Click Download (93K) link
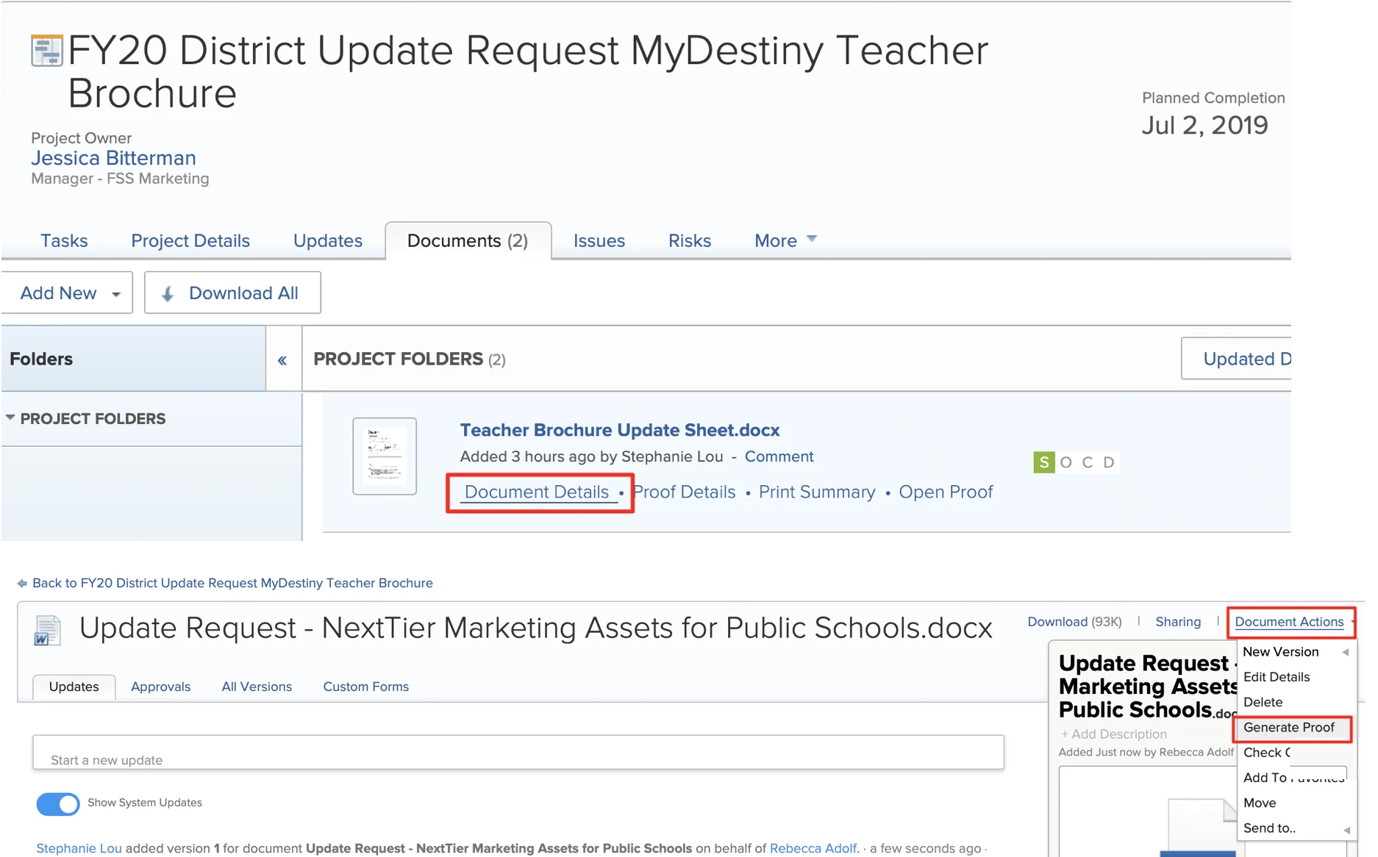This screenshot has height=857, width=1378. tap(1074, 622)
